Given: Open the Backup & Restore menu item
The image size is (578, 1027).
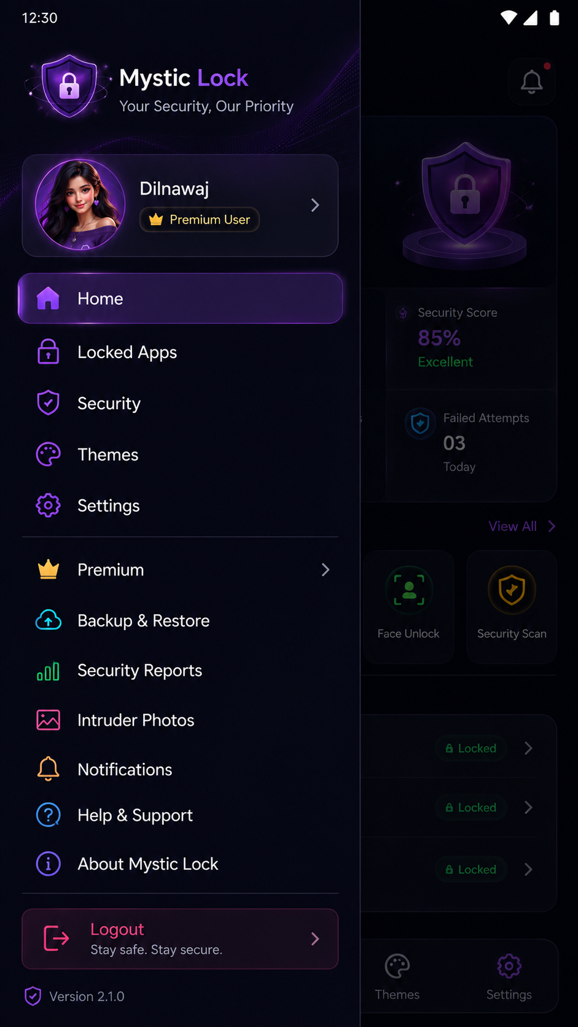Looking at the screenshot, I should tap(180, 620).
